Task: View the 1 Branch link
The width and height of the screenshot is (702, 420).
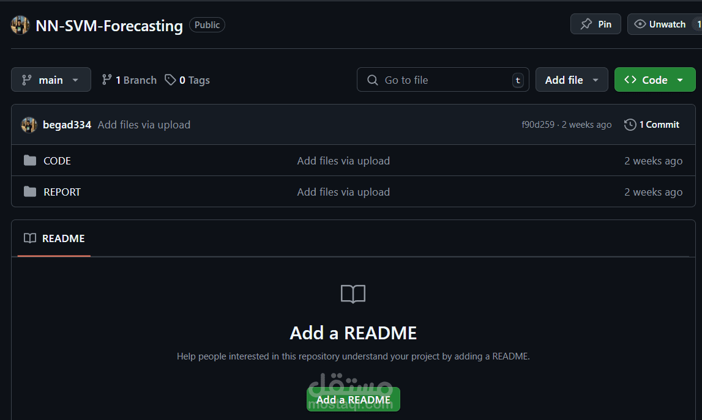Action: tap(136, 80)
